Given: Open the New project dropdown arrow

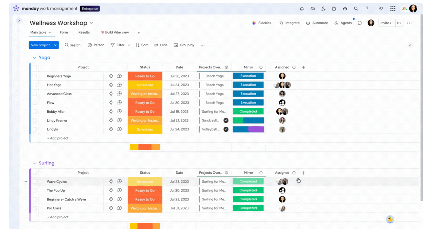Looking at the screenshot, I should (55, 45).
